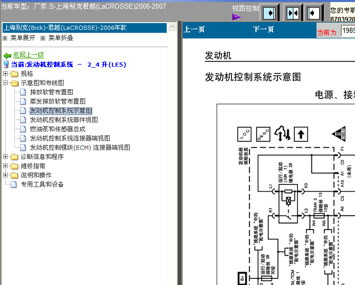Screen dimensions: 355x285
Task: Go to previous page with 上一页
Action: click(194, 29)
